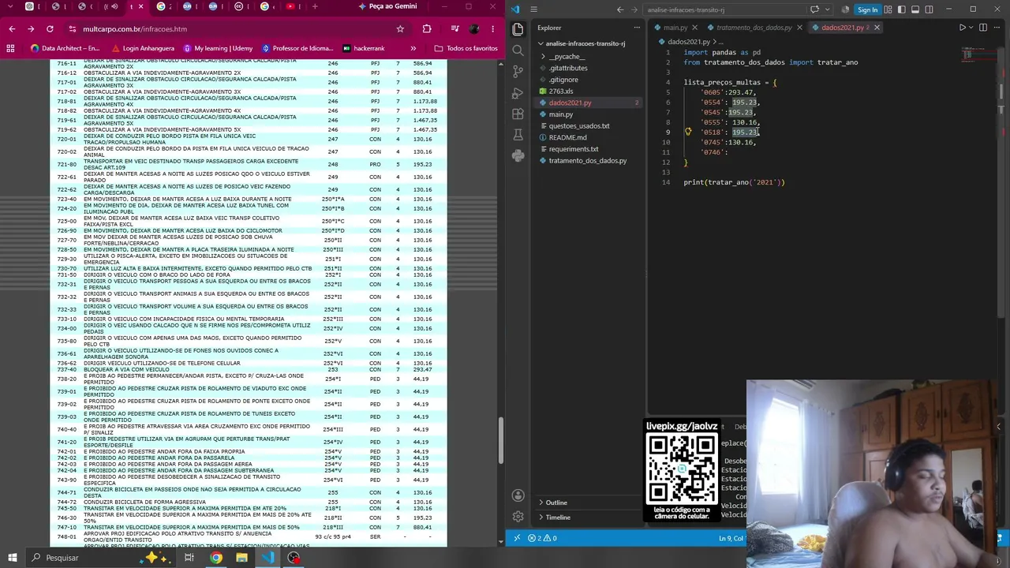Reload the browser page
1010x568 pixels.
[50, 29]
